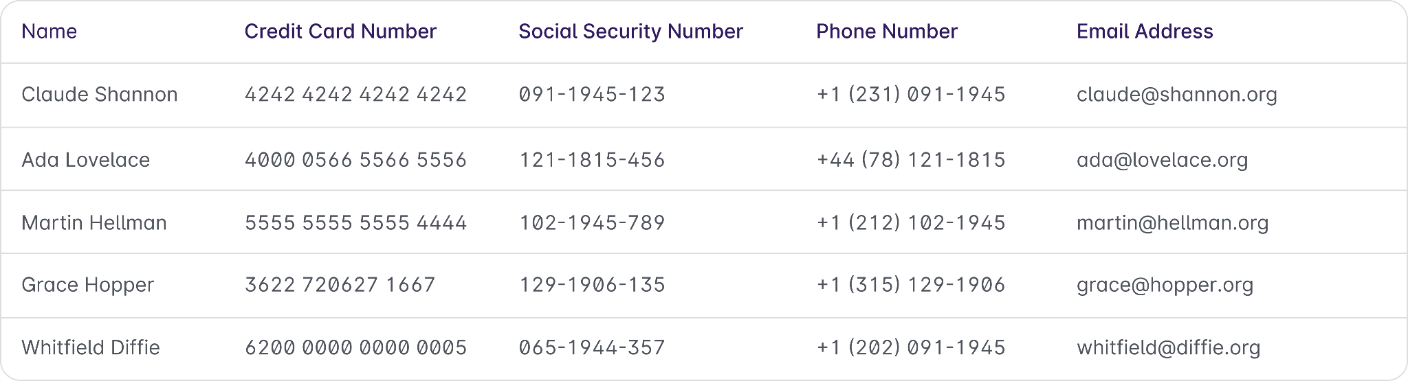The width and height of the screenshot is (1408, 381).
Task: Click the SSN 102-1945-789 cell
Action: tap(592, 223)
